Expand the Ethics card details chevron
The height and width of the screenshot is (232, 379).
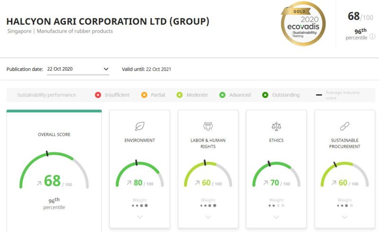coord(276,217)
